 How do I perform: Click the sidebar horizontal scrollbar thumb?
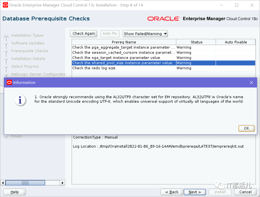[25, 183]
